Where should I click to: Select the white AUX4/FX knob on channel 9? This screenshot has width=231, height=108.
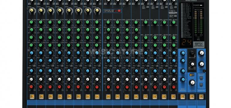pyautogui.click(x=108, y=79)
